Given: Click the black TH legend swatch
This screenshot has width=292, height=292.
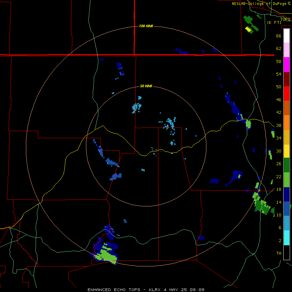Looking at the screenshot, I should [x=286, y=252].
